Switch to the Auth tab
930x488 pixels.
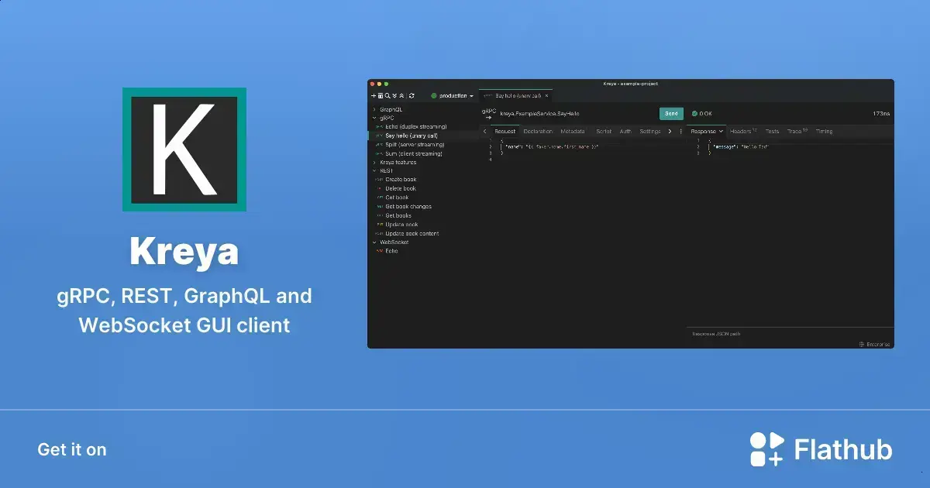click(x=625, y=132)
